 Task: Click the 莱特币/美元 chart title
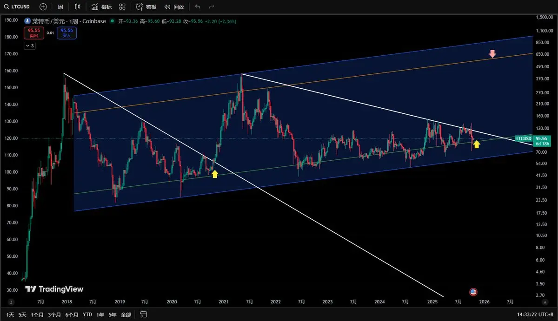pos(69,21)
